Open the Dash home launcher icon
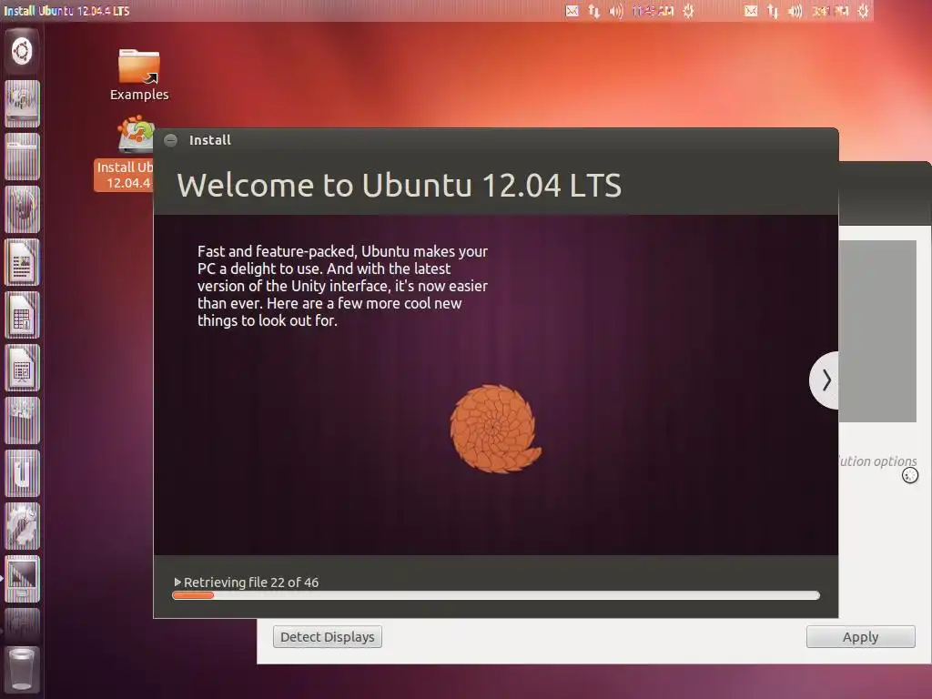This screenshot has width=932, height=699. [22, 51]
